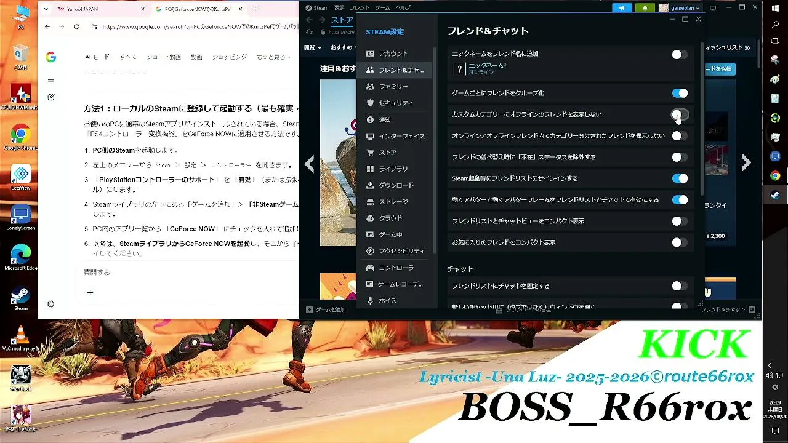Open a new Chrome tab
The image size is (788, 443).
255,9
